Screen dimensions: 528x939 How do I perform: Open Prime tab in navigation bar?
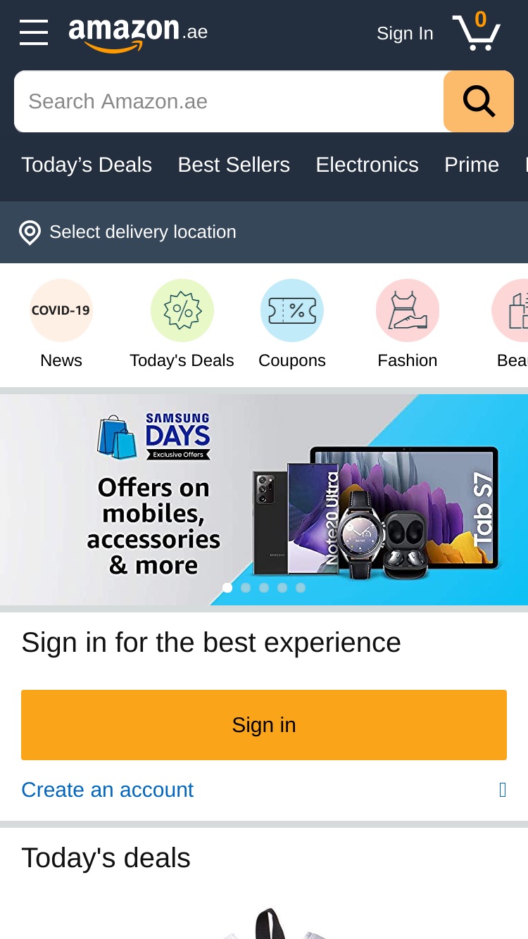tap(472, 165)
